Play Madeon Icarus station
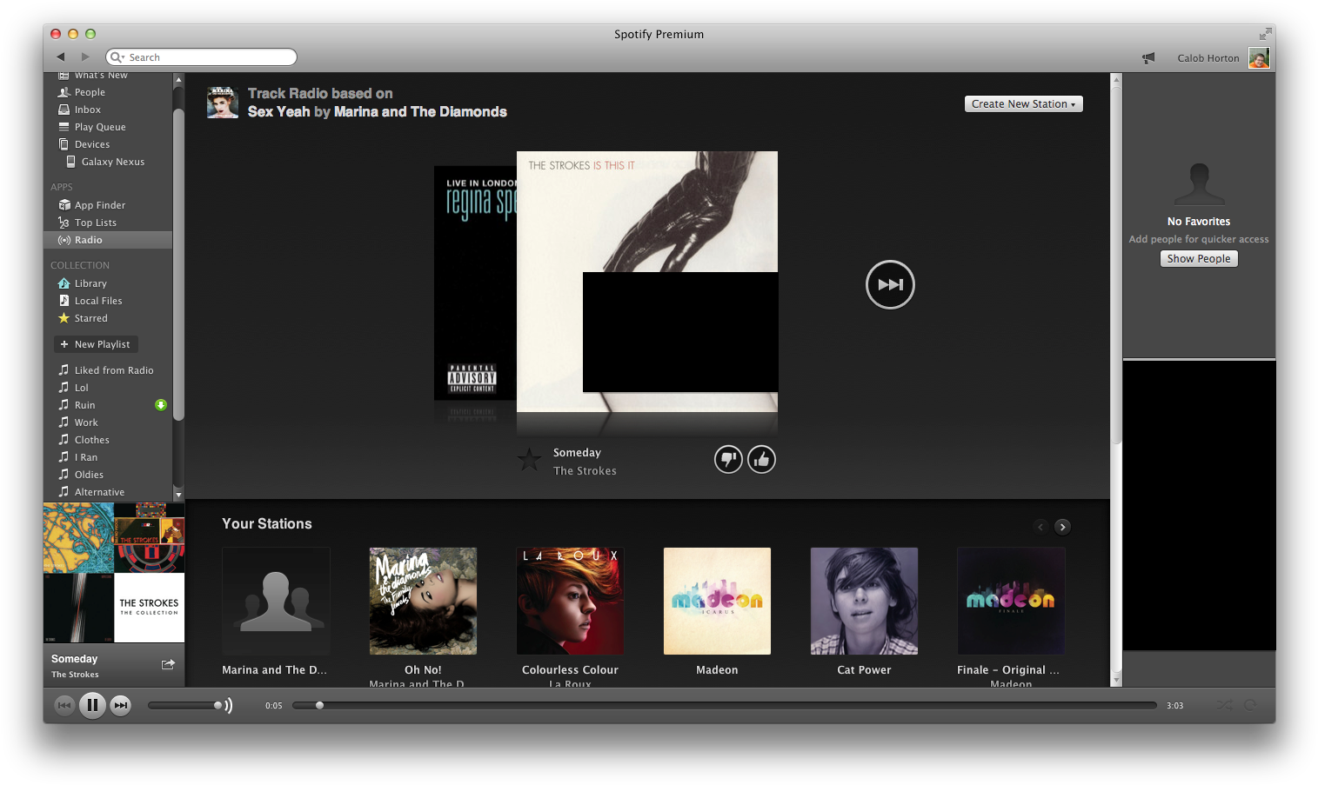Screen dimensions: 1318x785 click(717, 601)
